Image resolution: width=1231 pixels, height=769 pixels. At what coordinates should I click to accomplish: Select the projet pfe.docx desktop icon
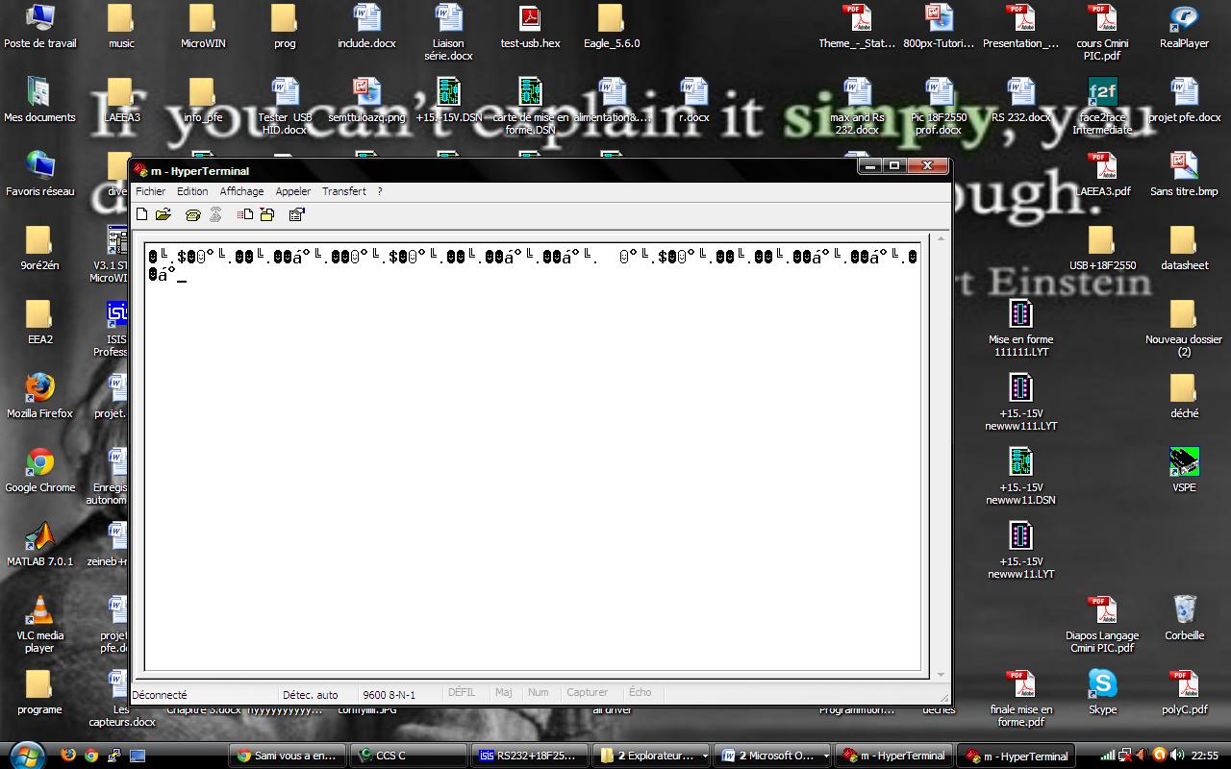click(x=1184, y=101)
